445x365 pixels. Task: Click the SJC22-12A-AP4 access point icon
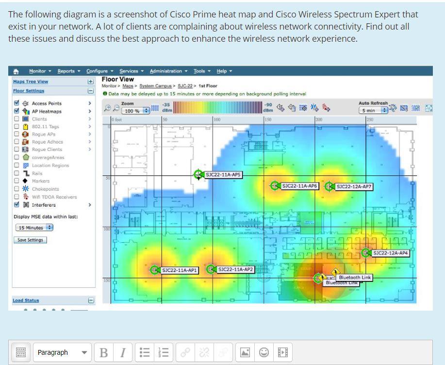[x=366, y=252]
